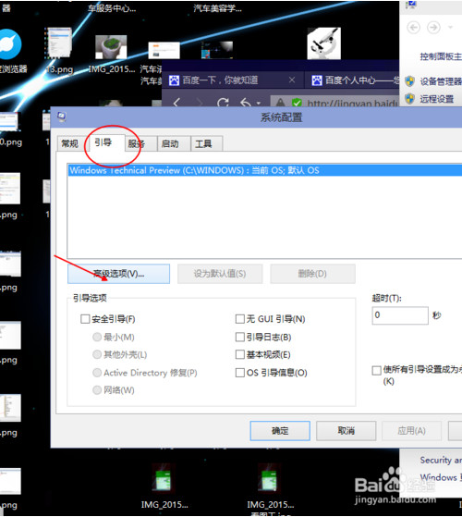Click the browser refresh icon
This screenshot has height=517, width=462.
(x=223, y=103)
